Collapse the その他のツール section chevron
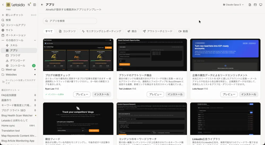Image resolution: width=265 pixels, height=145 pixels. pos(35,40)
